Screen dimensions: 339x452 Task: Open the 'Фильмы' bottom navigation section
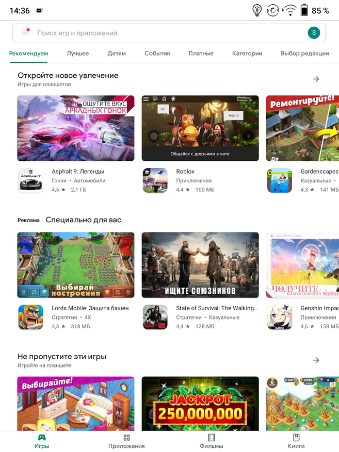[211, 442]
